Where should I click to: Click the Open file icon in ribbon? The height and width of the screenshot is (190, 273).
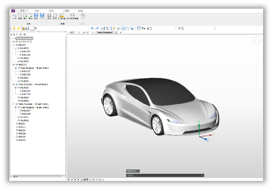click(15, 15)
